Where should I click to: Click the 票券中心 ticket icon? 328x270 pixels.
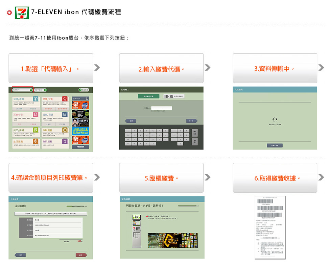[36, 115]
